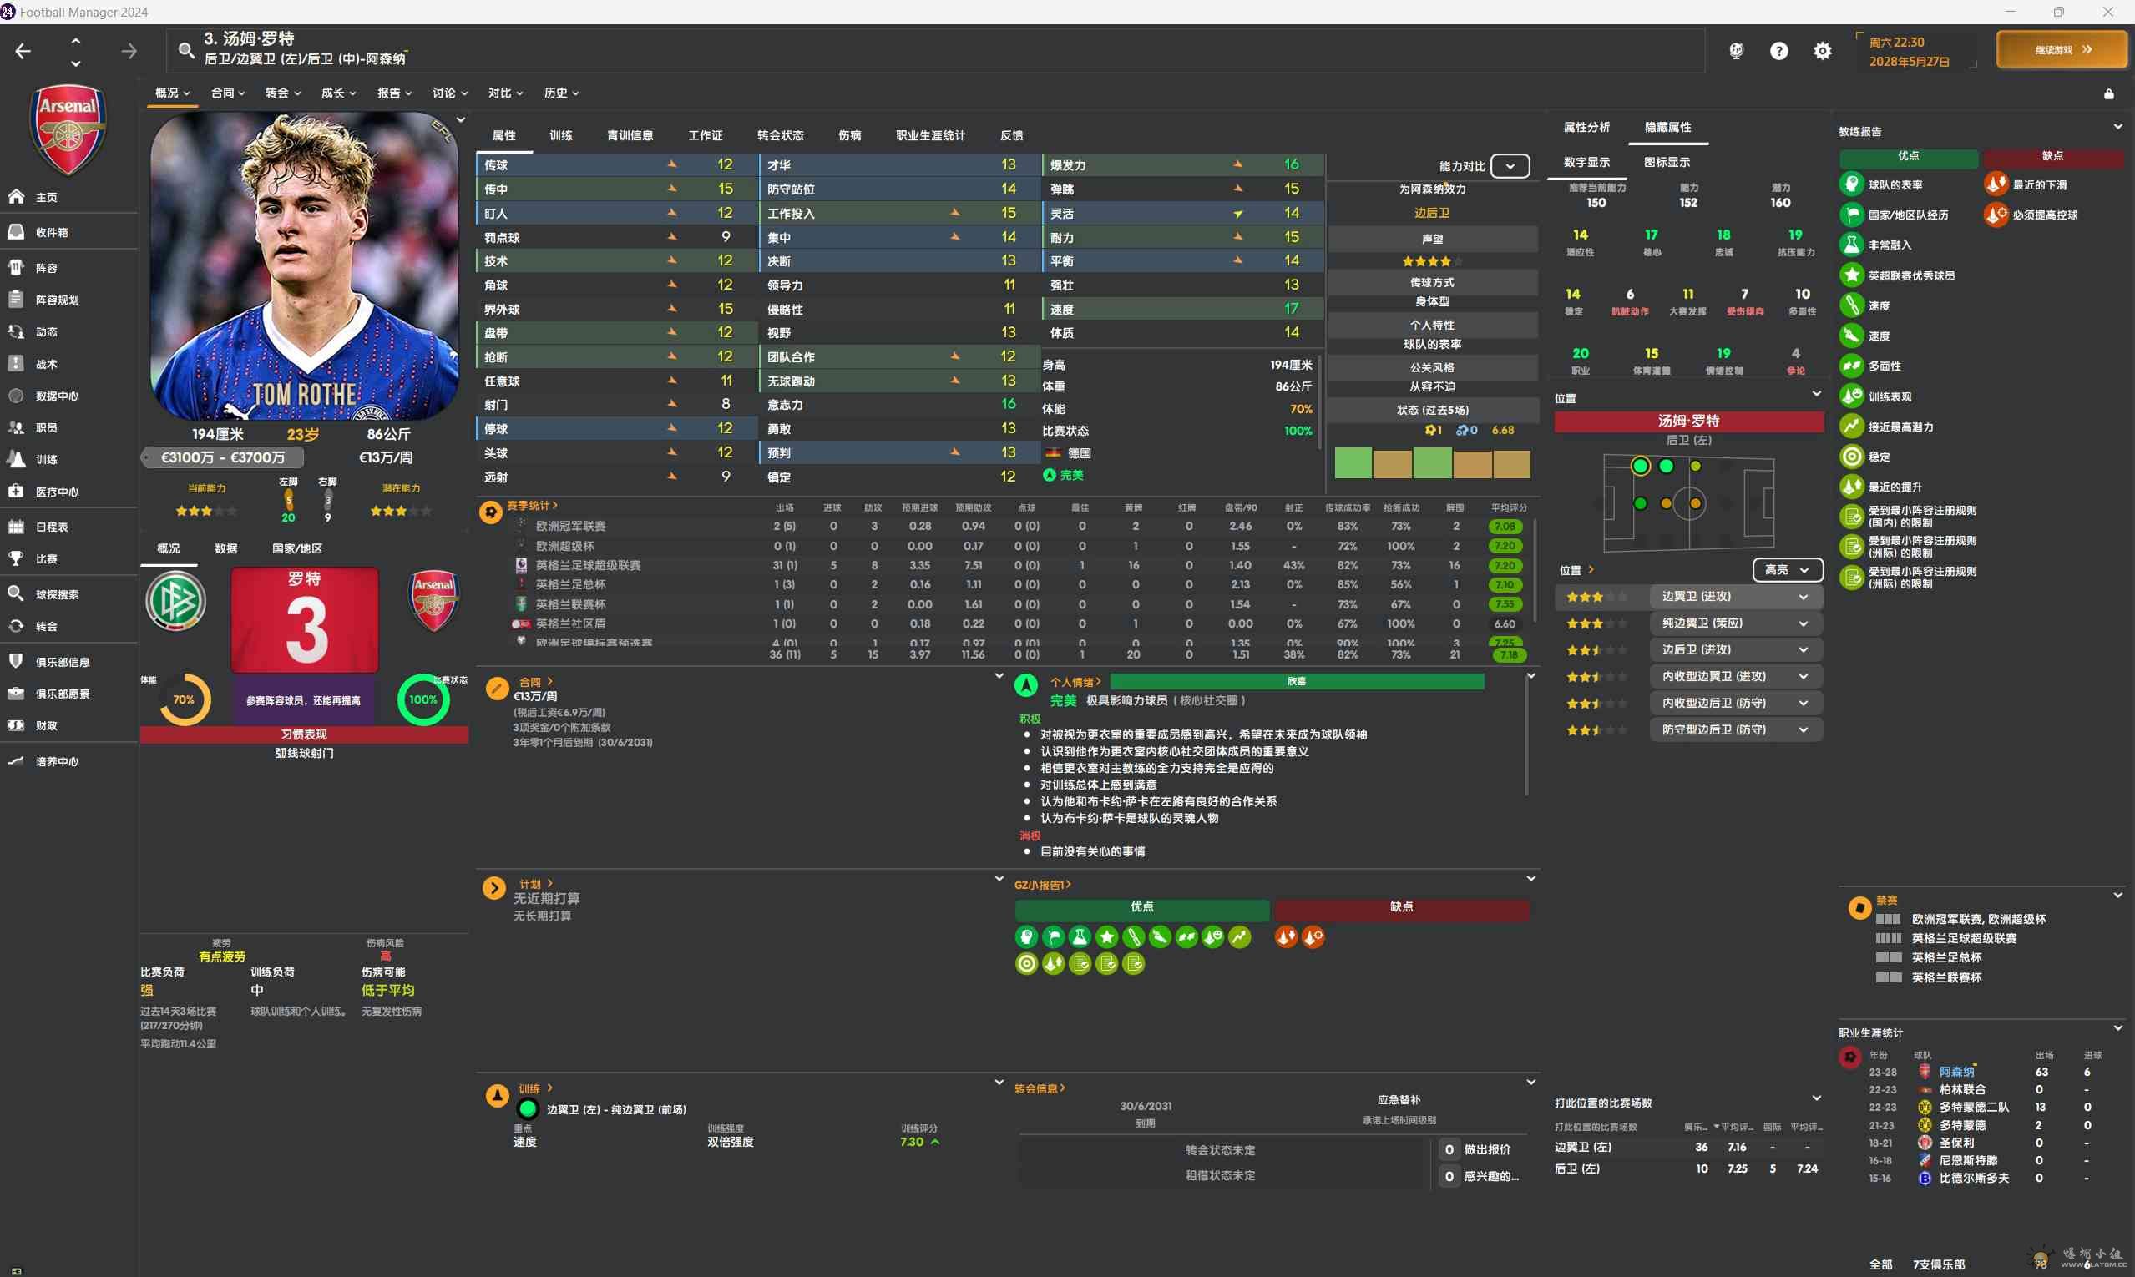The image size is (2135, 1277).
Task: Click the lock icon near top right
Action: (2108, 93)
